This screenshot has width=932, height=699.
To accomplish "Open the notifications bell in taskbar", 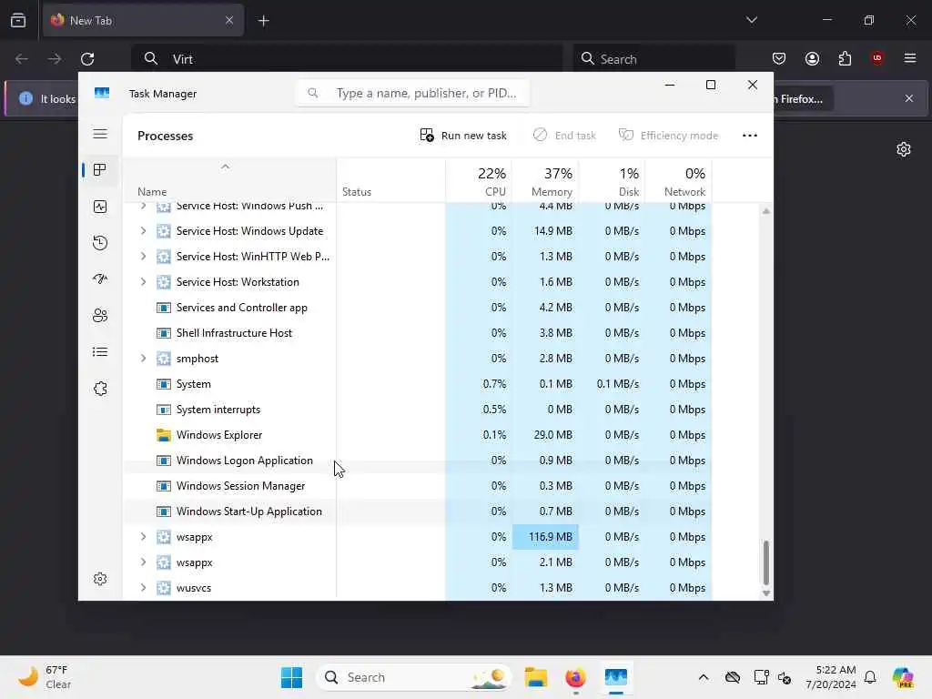I will 870,677.
